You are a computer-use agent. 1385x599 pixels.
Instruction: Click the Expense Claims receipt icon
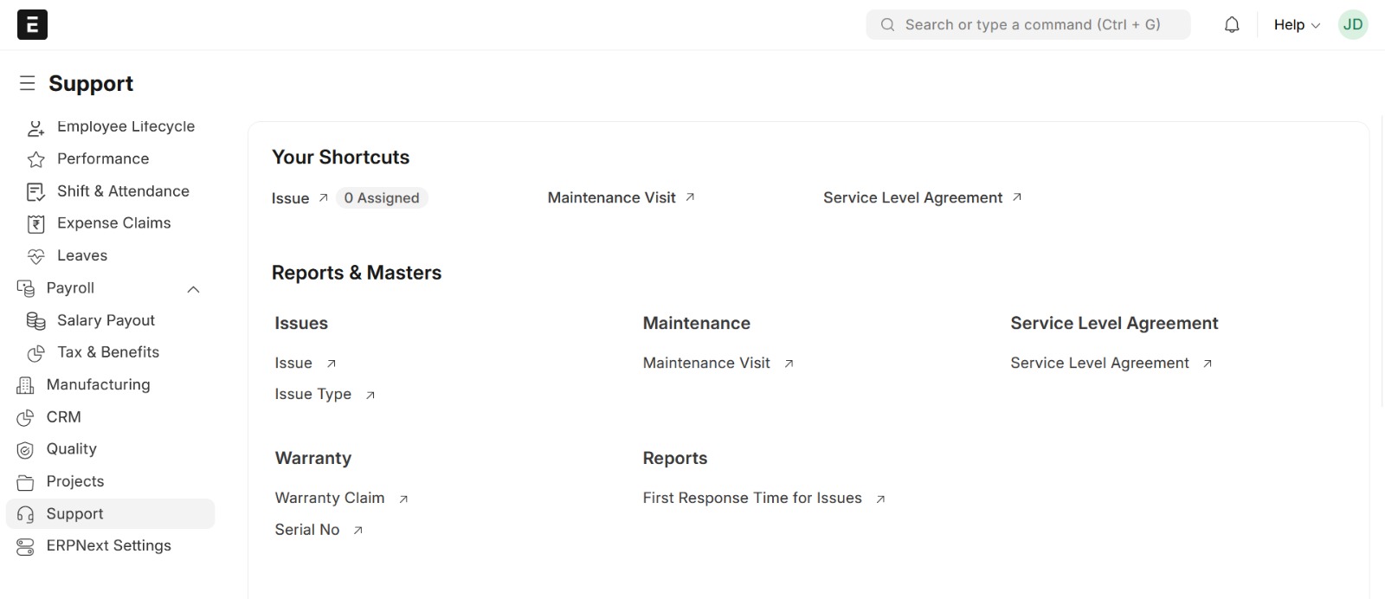[35, 224]
